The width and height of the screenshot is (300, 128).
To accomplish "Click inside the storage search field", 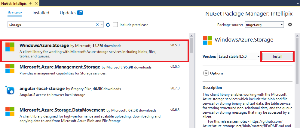I will [x=51, y=25].
